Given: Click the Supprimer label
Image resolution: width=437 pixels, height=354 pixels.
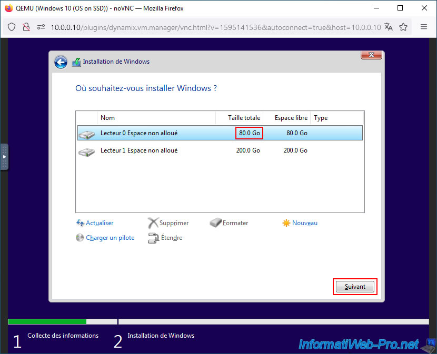Looking at the screenshot, I should coord(174,223).
